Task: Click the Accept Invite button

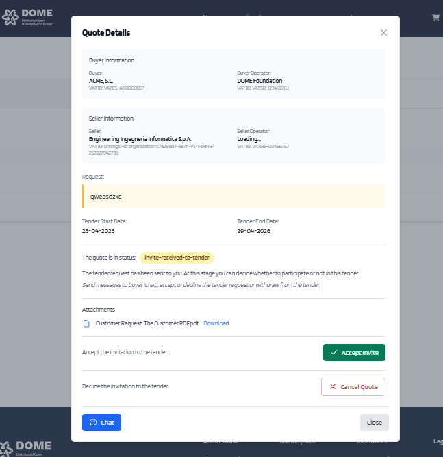Action: 354,352
